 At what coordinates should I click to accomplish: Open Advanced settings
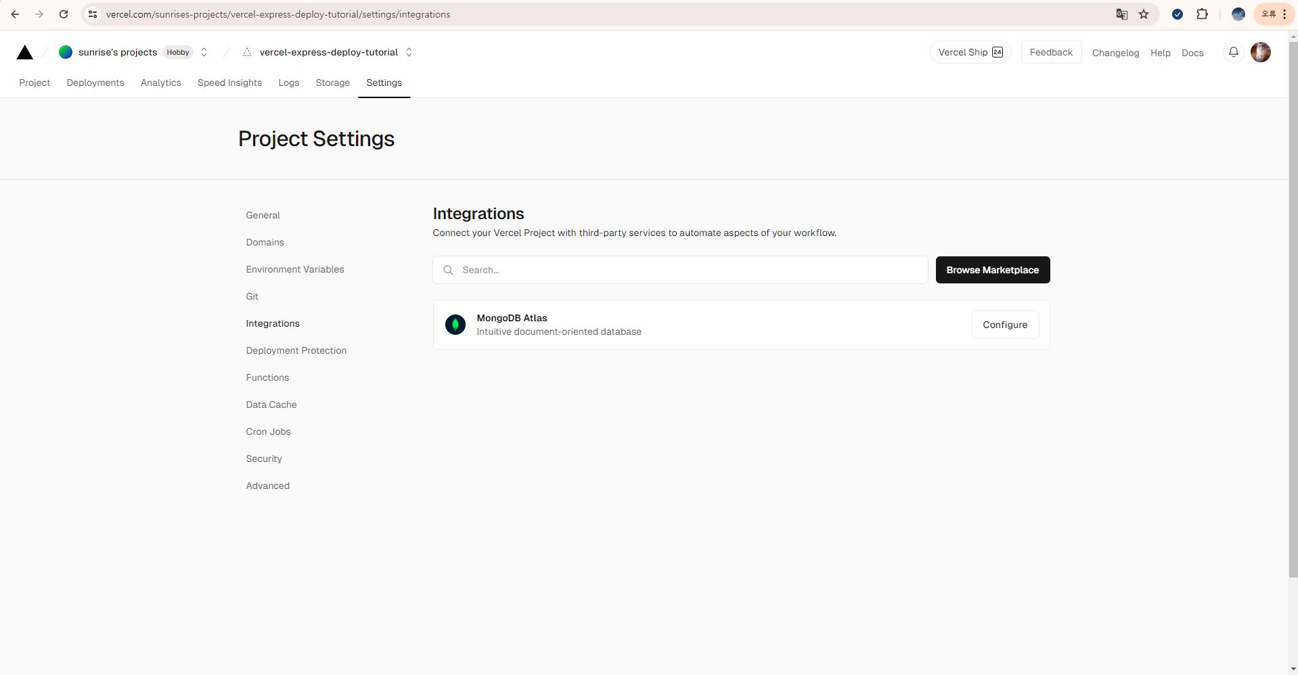point(267,486)
